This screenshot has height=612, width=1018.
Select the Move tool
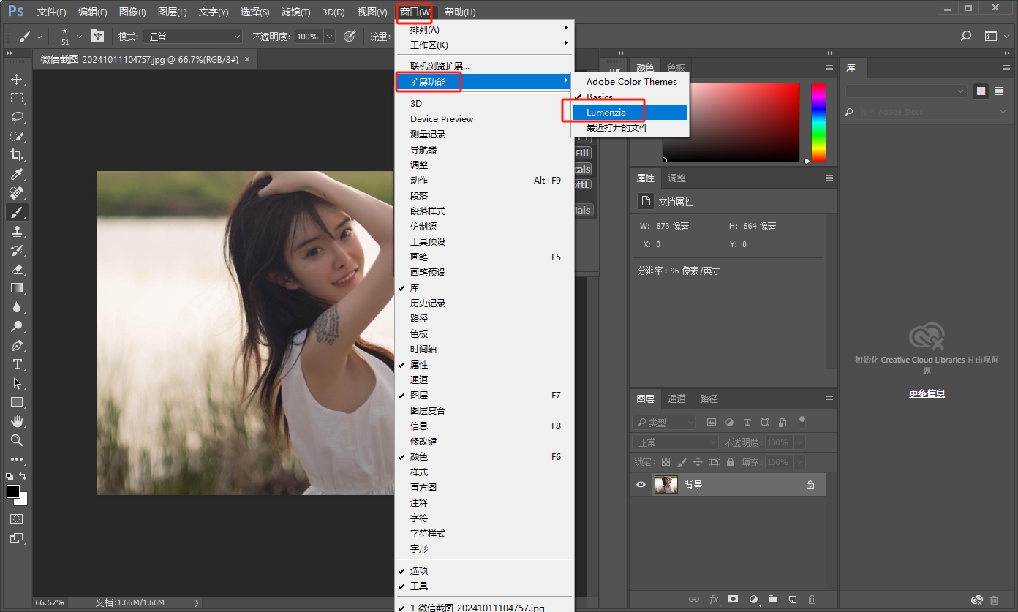click(17, 79)
